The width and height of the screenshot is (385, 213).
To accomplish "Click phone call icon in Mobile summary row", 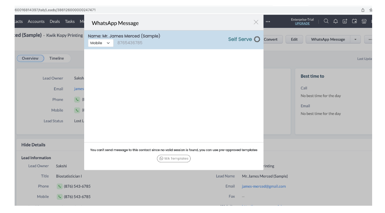I will click(77, 110).
